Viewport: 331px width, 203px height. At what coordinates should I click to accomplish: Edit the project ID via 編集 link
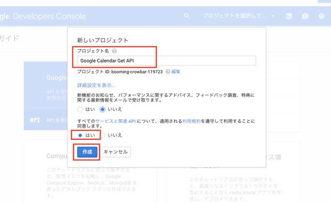pyautogui.click(x=176, y=72)
